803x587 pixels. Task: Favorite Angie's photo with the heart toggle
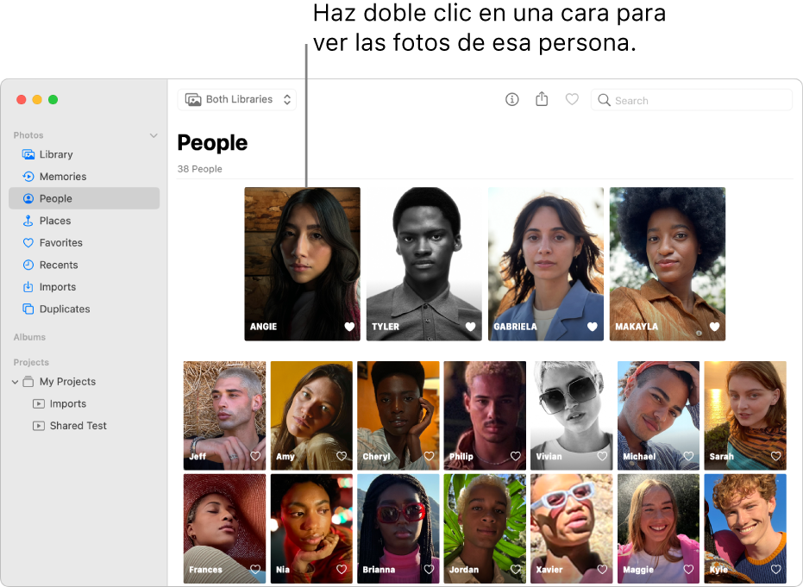point(348,327)
